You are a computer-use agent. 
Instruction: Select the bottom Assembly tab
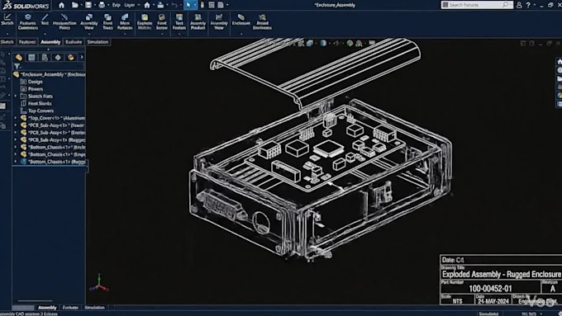[47, 308]
